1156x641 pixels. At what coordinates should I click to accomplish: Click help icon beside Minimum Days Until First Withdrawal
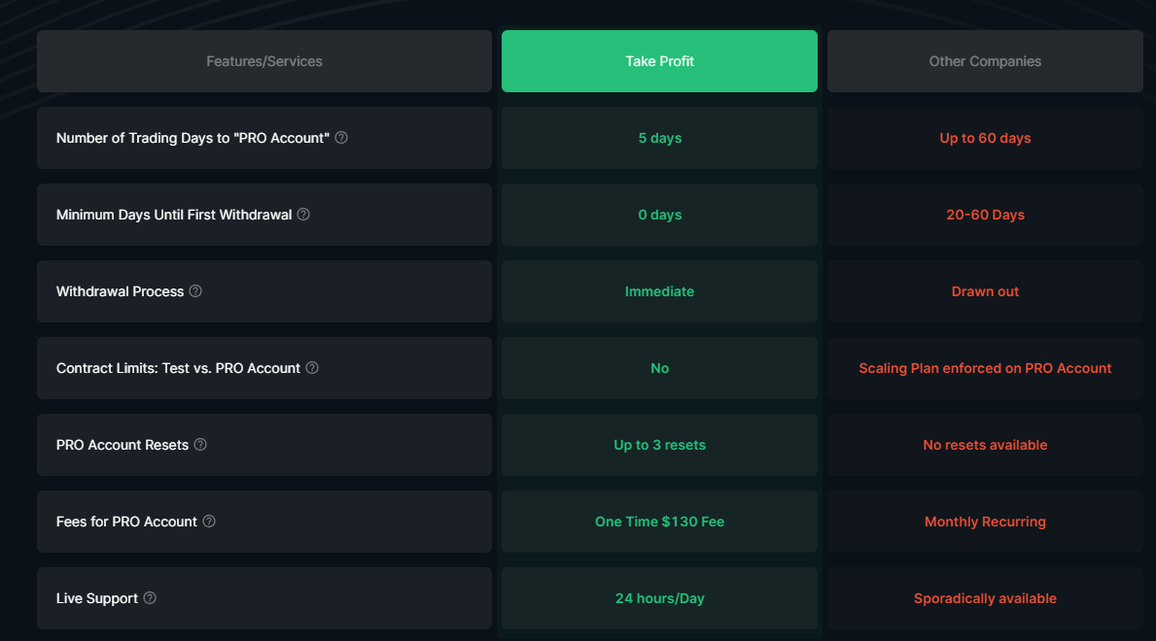pyautogui.click(x=303, y=215)
